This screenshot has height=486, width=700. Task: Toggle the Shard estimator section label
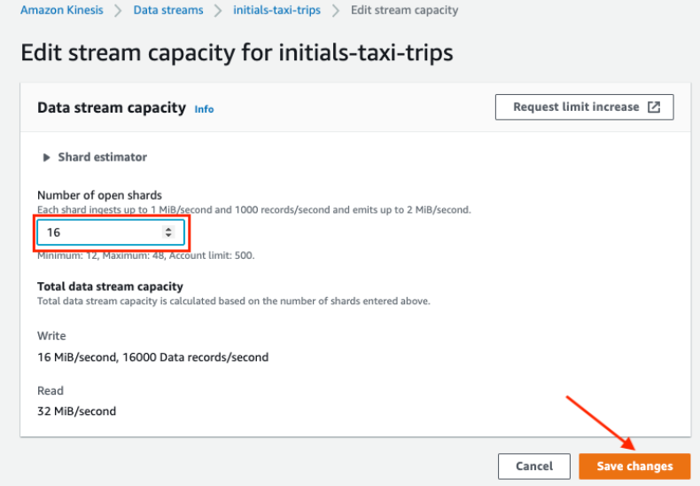click(x=102, y=157)
